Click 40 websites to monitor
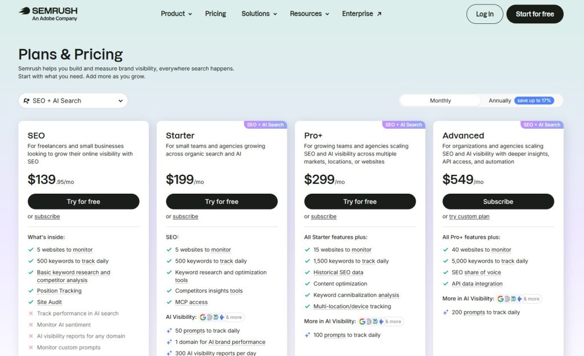This screenshot has width=584, height=356. click(481, 249)
